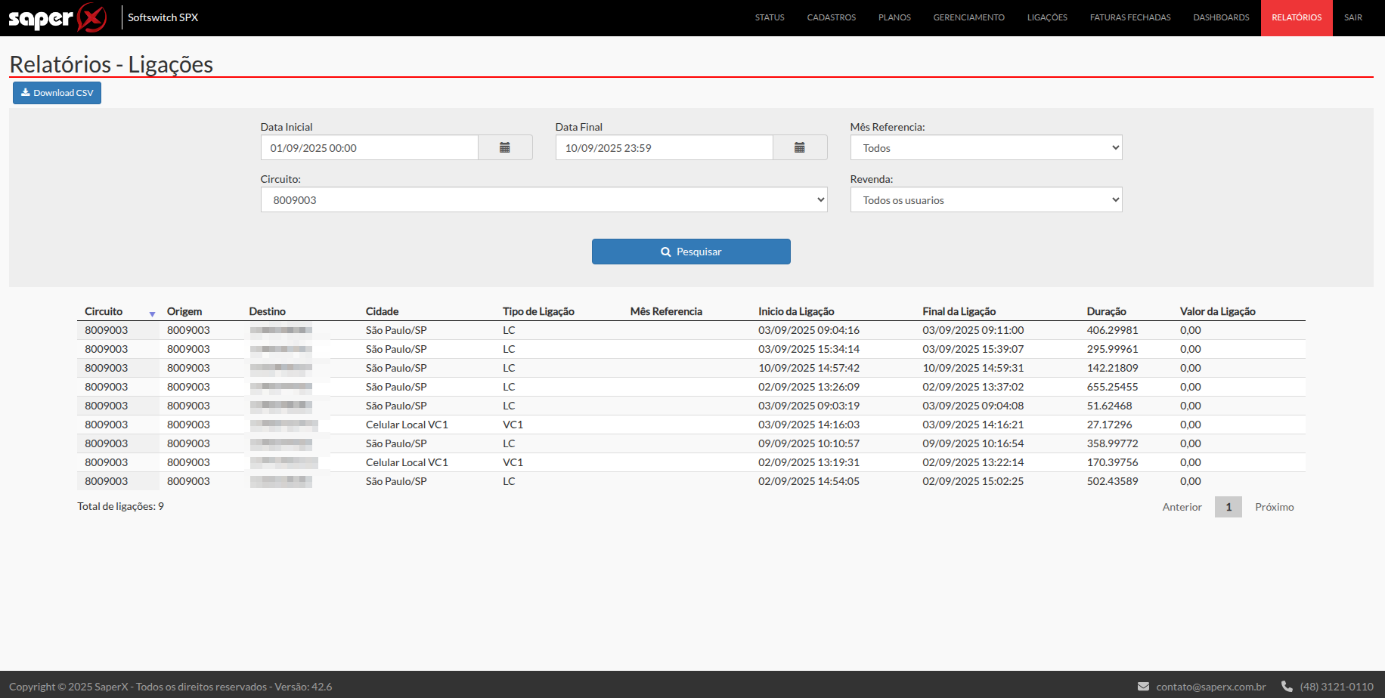The width and height of the screenshot is (1385, 698).
Task: Click the Softswitch SPX title link
Action: [x=163, y=17]
